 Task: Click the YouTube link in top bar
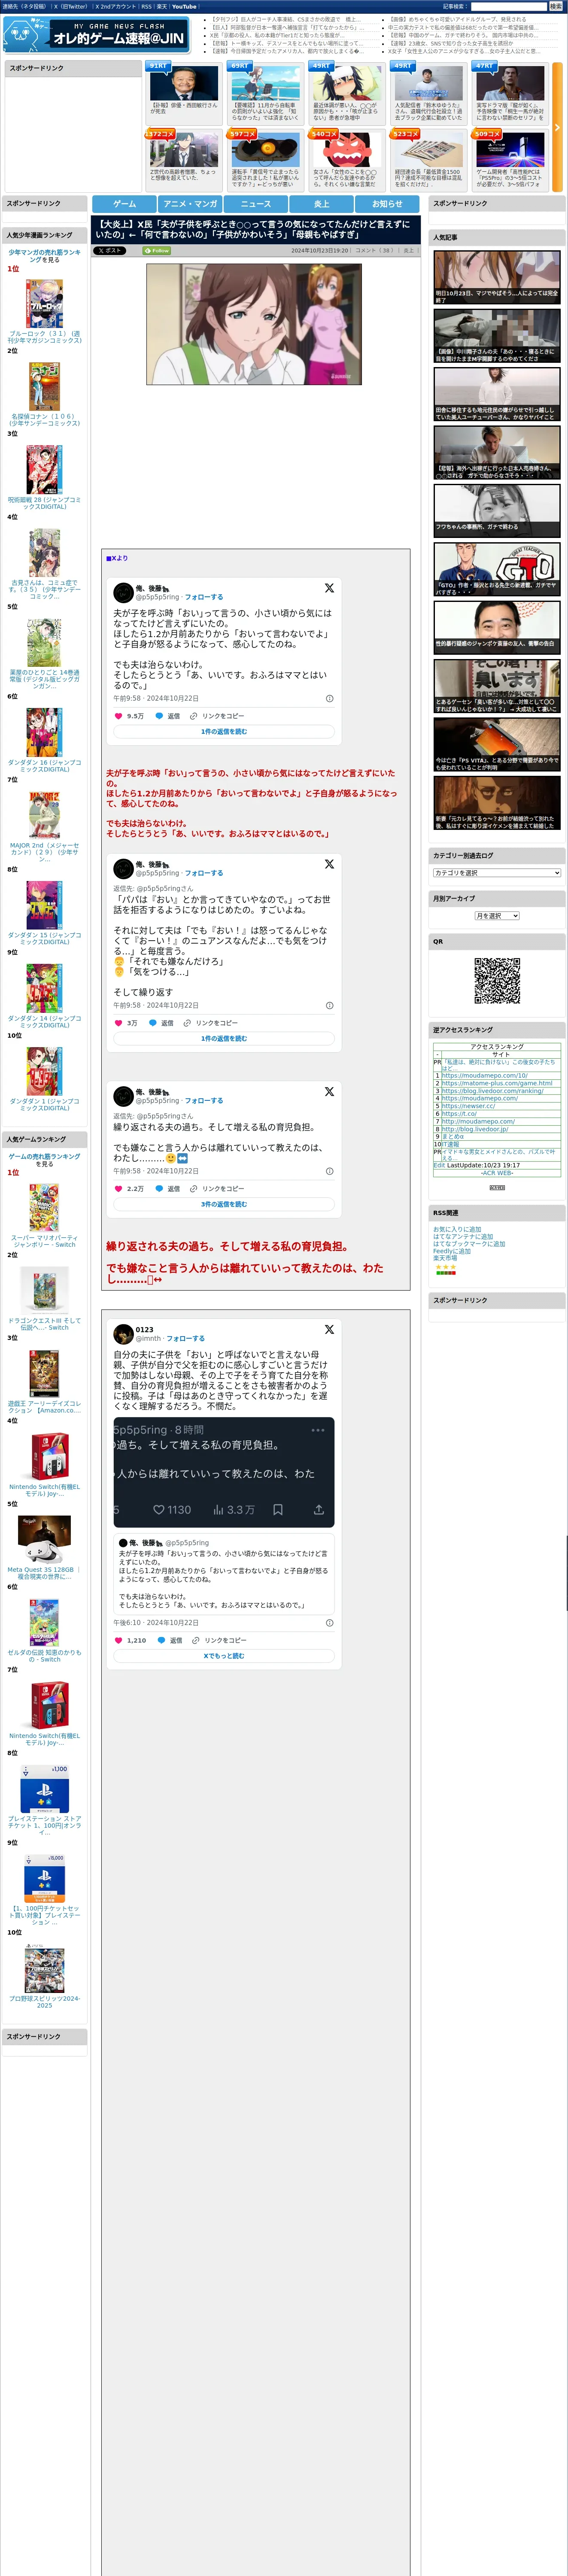point(184,6)
